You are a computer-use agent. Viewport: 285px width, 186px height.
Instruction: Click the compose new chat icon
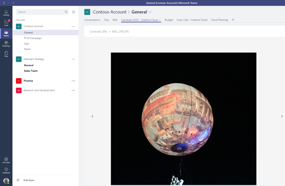pos(74,12)
